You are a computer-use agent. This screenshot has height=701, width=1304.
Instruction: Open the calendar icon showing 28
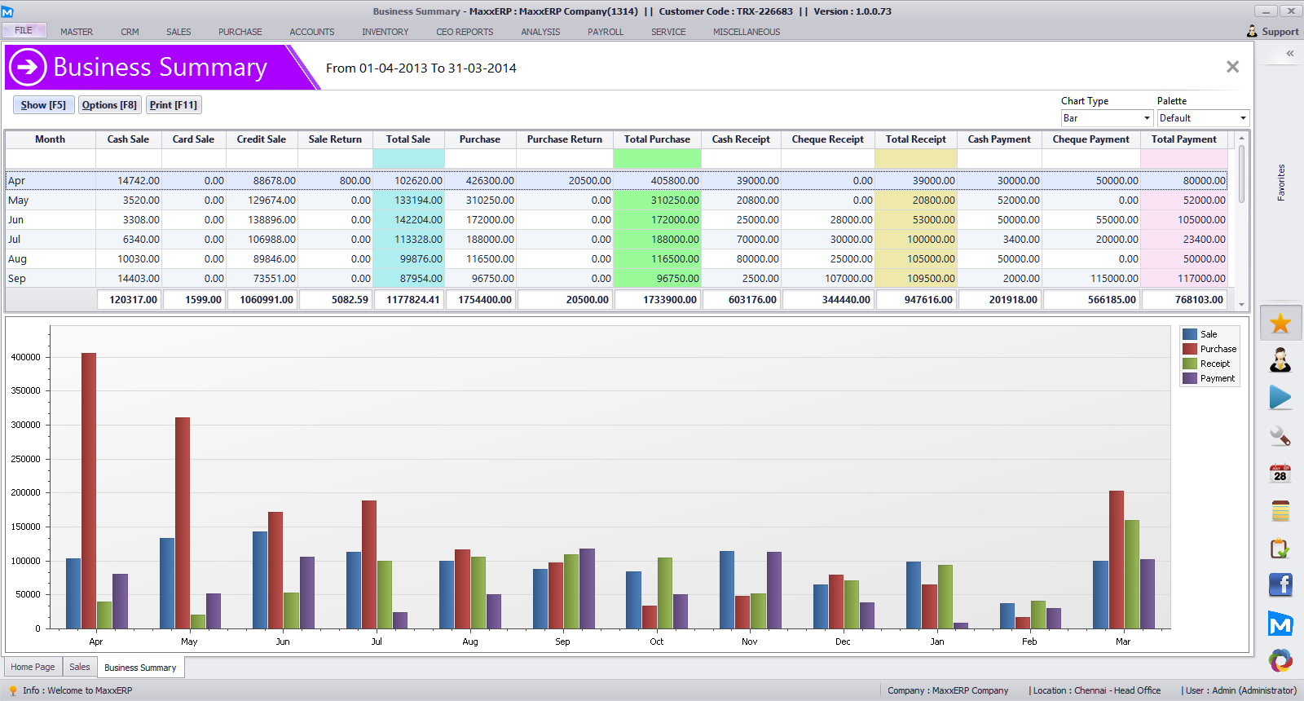[1280, 474]
